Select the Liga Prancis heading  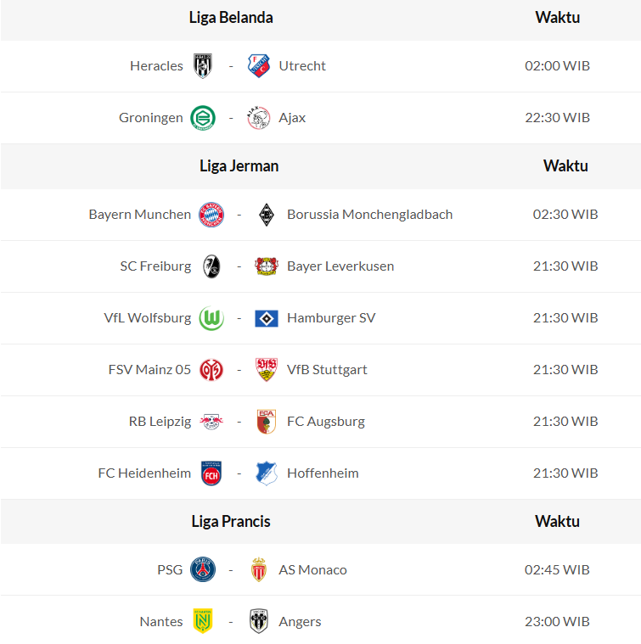pos(231,522)
